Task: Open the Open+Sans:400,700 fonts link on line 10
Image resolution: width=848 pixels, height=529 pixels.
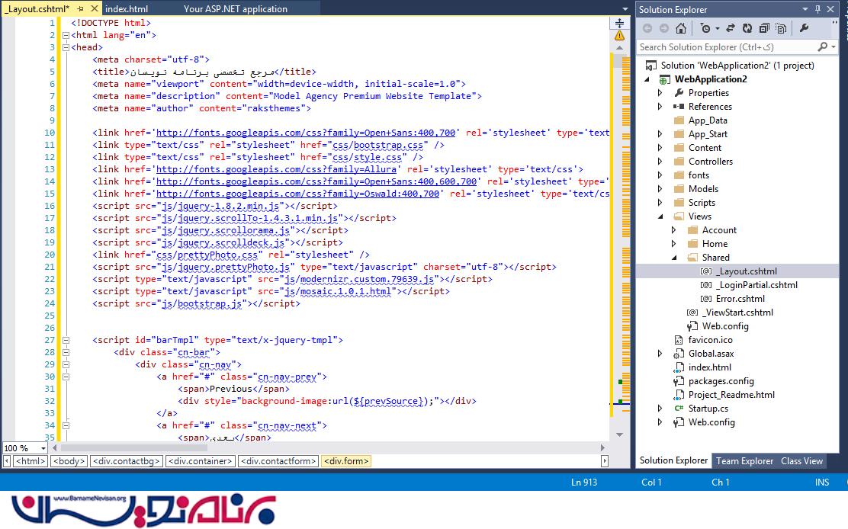Action: point(306,133)
